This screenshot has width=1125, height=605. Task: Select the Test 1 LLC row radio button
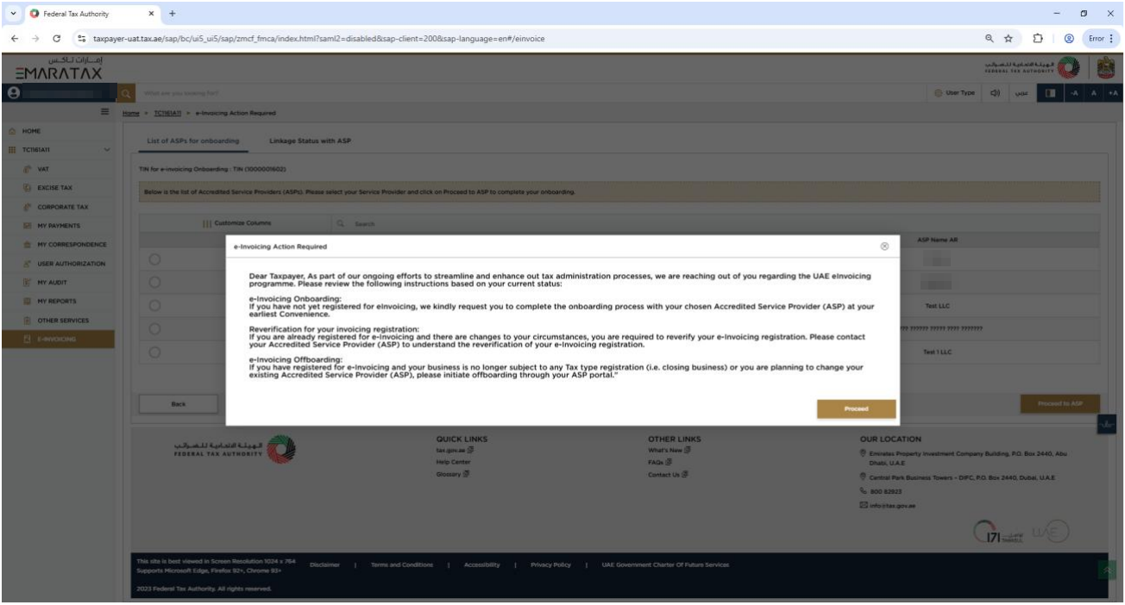155,352
